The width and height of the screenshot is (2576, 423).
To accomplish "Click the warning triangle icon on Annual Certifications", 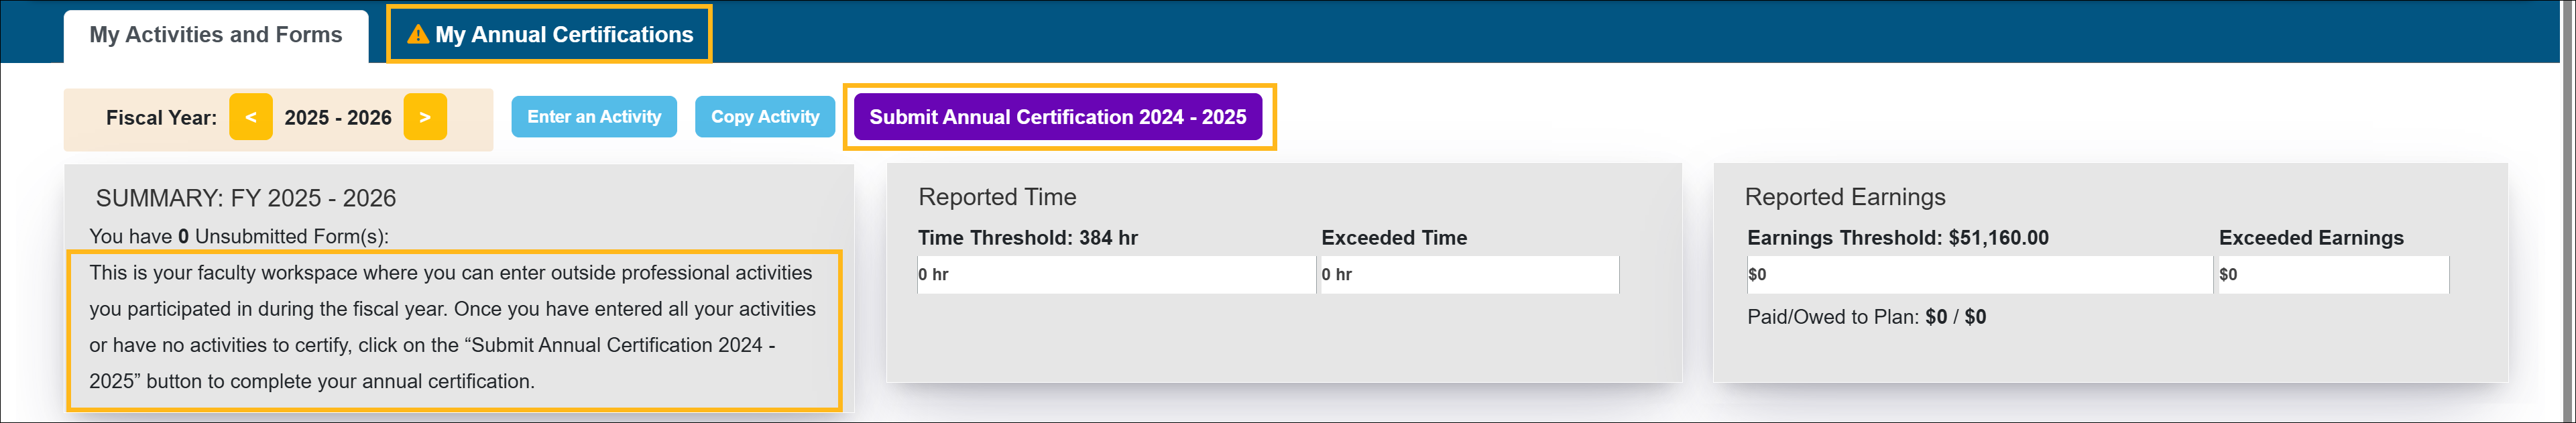I will (418, 35).
